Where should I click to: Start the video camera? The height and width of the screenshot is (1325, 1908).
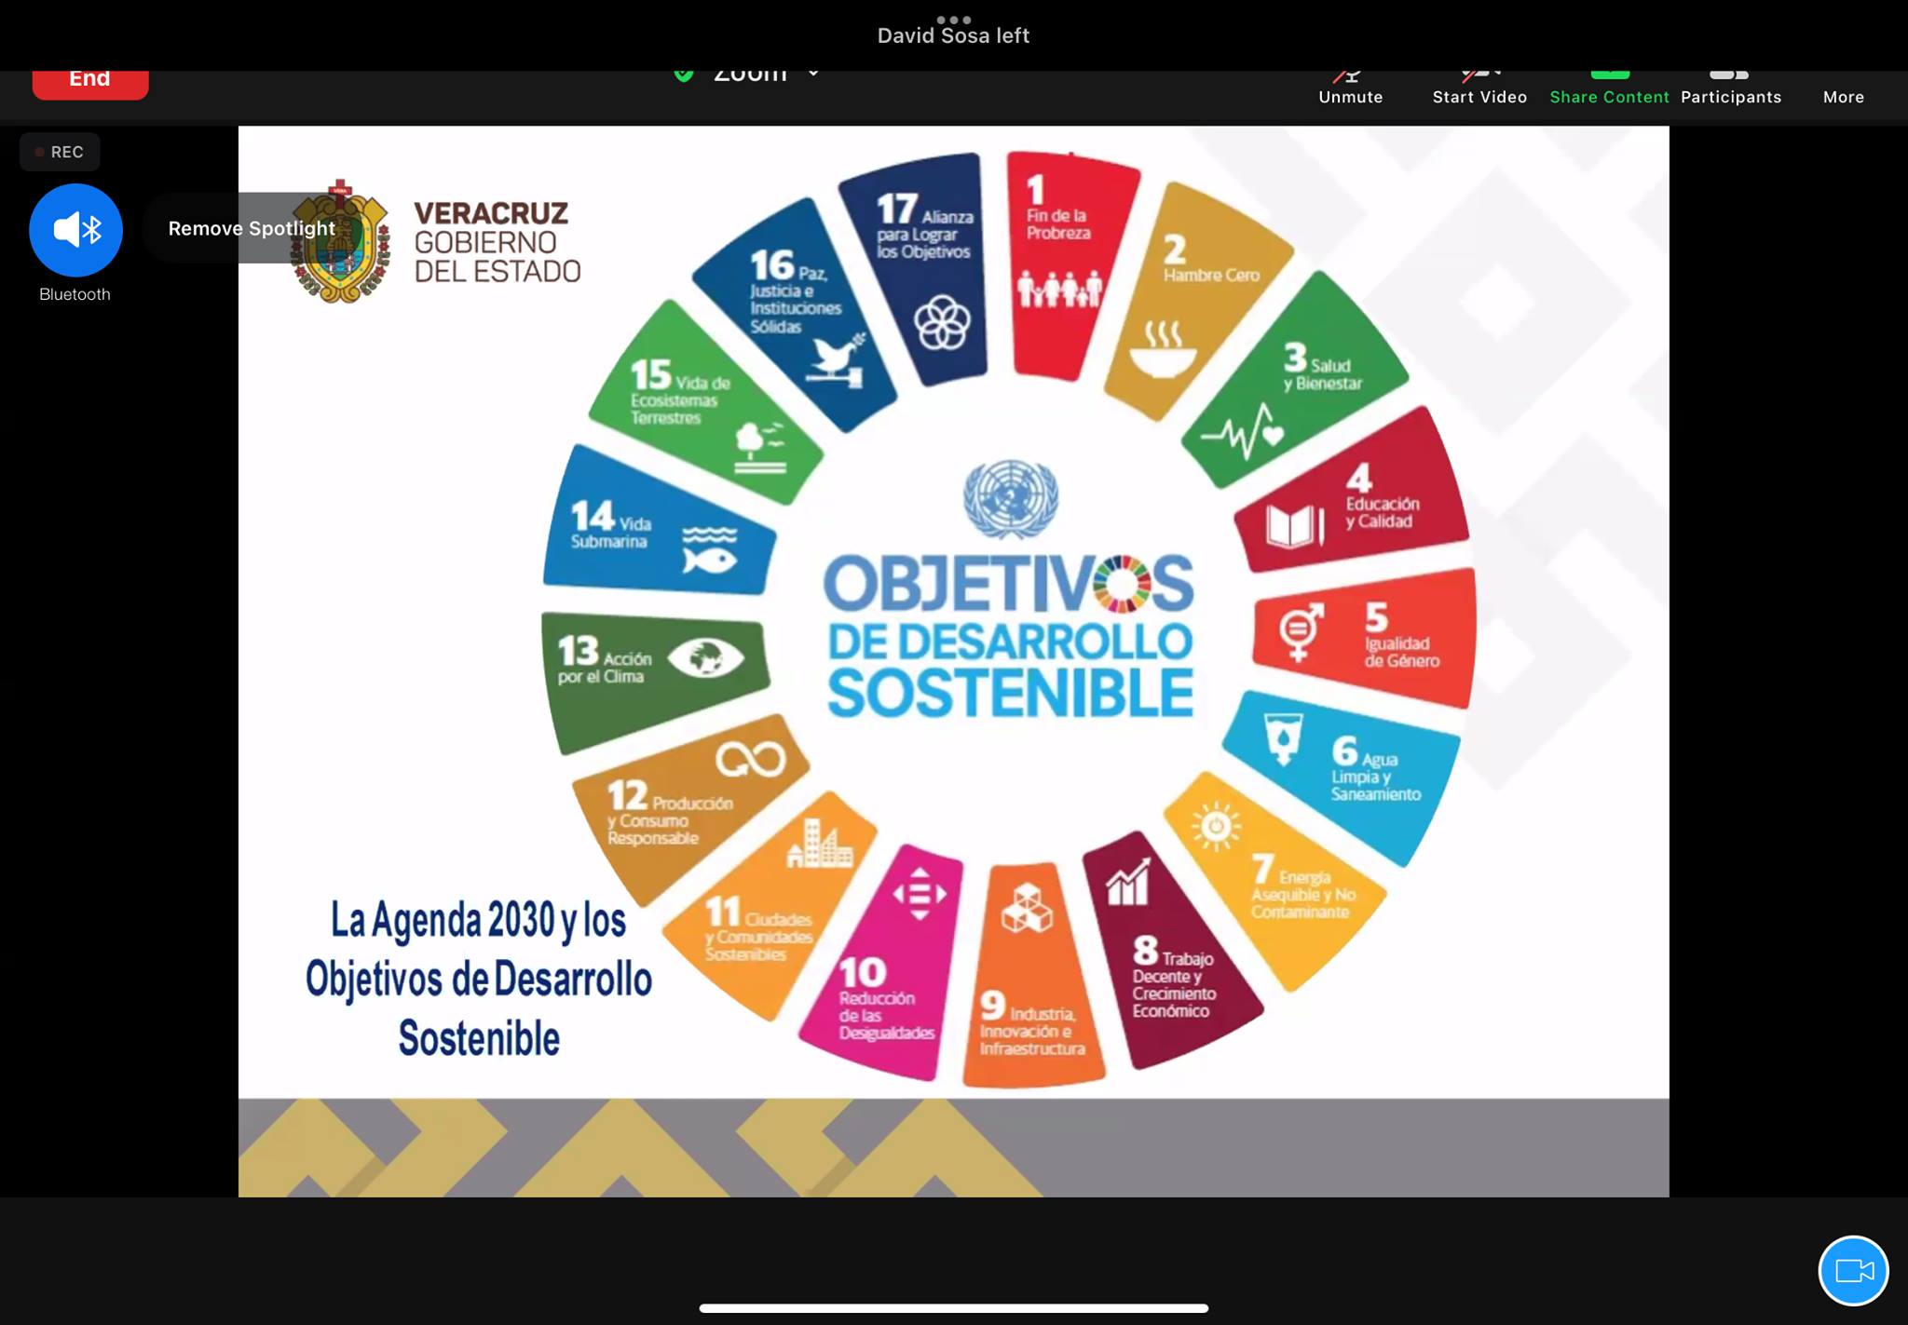(1479, 89)
